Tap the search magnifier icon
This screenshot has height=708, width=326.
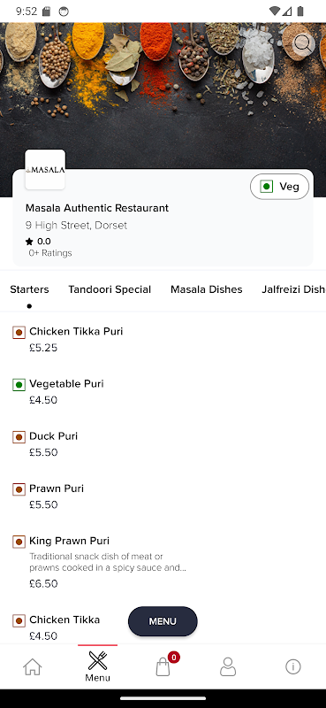click(302, 43)
